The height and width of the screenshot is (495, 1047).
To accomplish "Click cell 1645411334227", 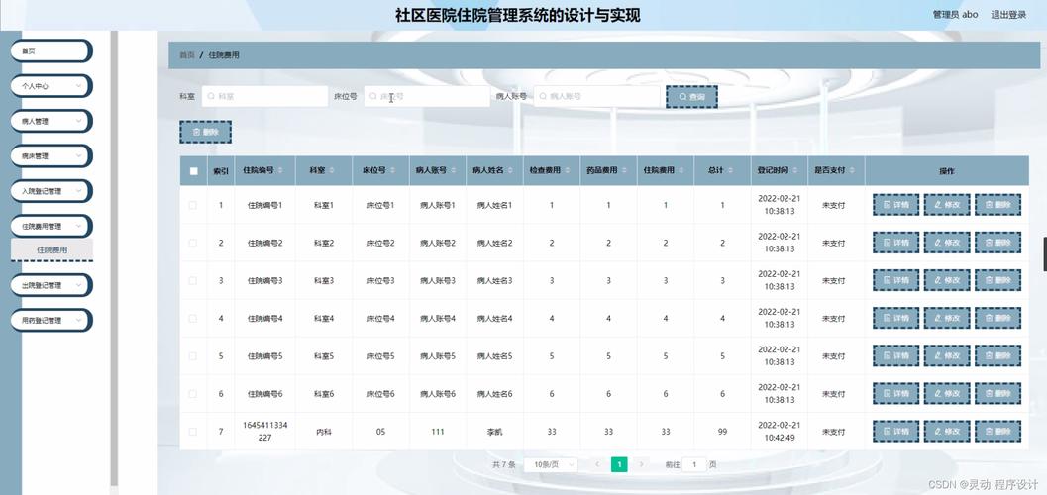I will click(x=265, y=432).
